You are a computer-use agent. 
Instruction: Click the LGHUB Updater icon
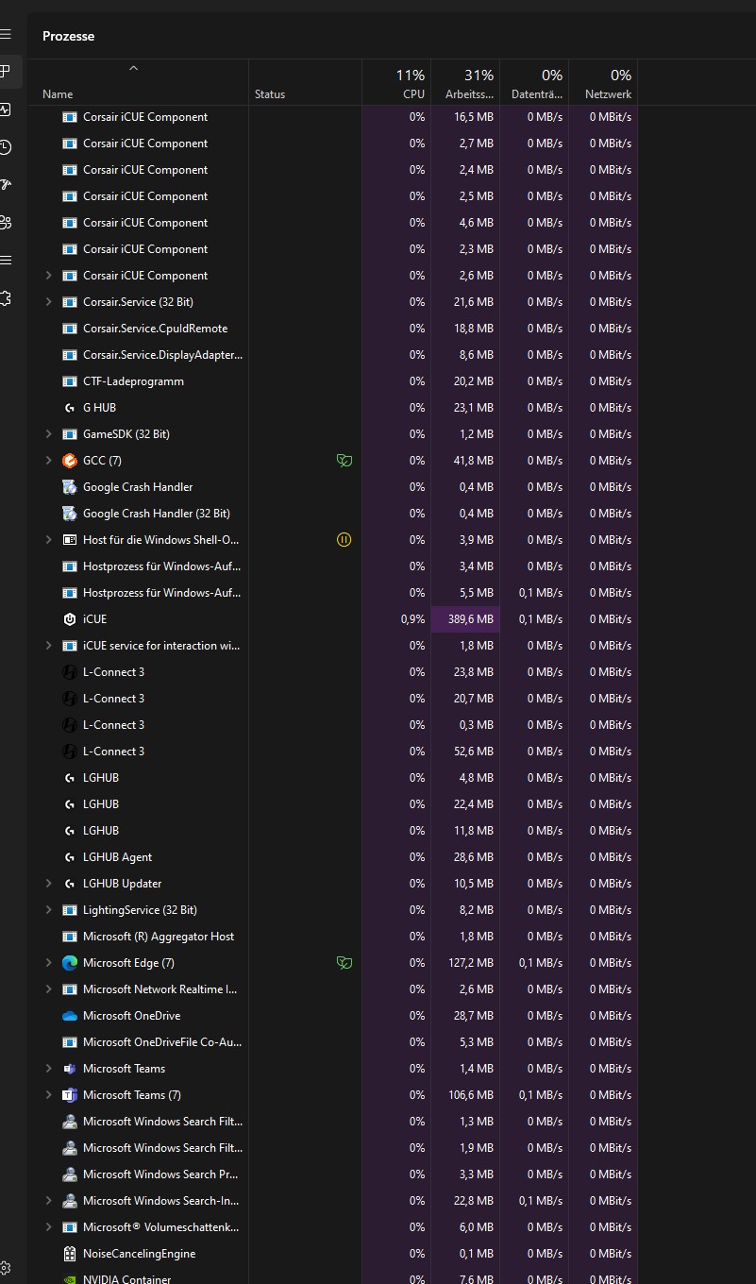click(69, 884)
